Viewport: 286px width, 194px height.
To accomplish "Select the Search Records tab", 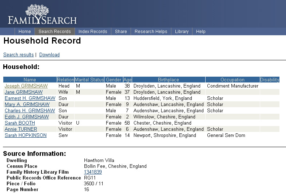I will click(x=55, y=32).
